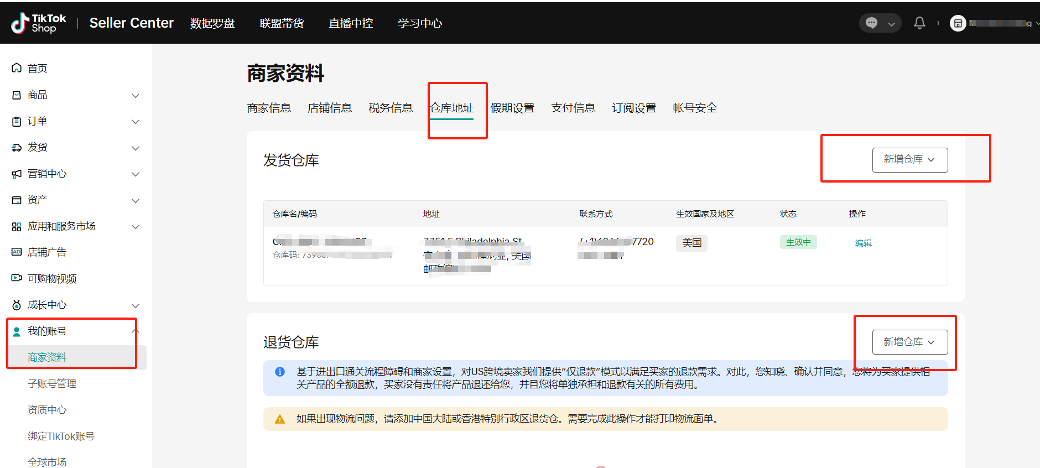Click the 成长中心 medal icon

(17, 305)
